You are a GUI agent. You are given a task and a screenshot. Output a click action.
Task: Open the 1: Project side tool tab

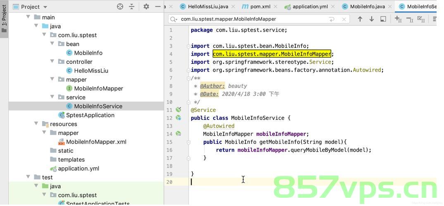(4, 19)
